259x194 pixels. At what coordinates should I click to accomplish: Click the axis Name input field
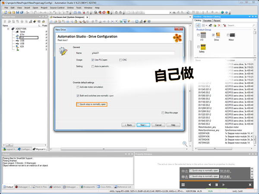[133, 53]
